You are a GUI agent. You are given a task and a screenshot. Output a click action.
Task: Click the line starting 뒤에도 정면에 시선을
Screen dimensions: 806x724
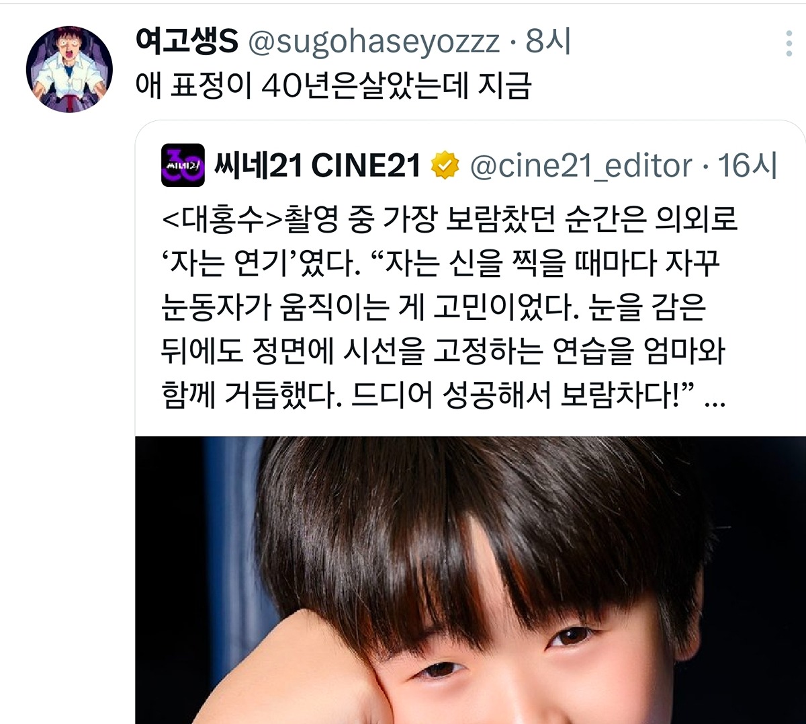[x=443, y=352]
